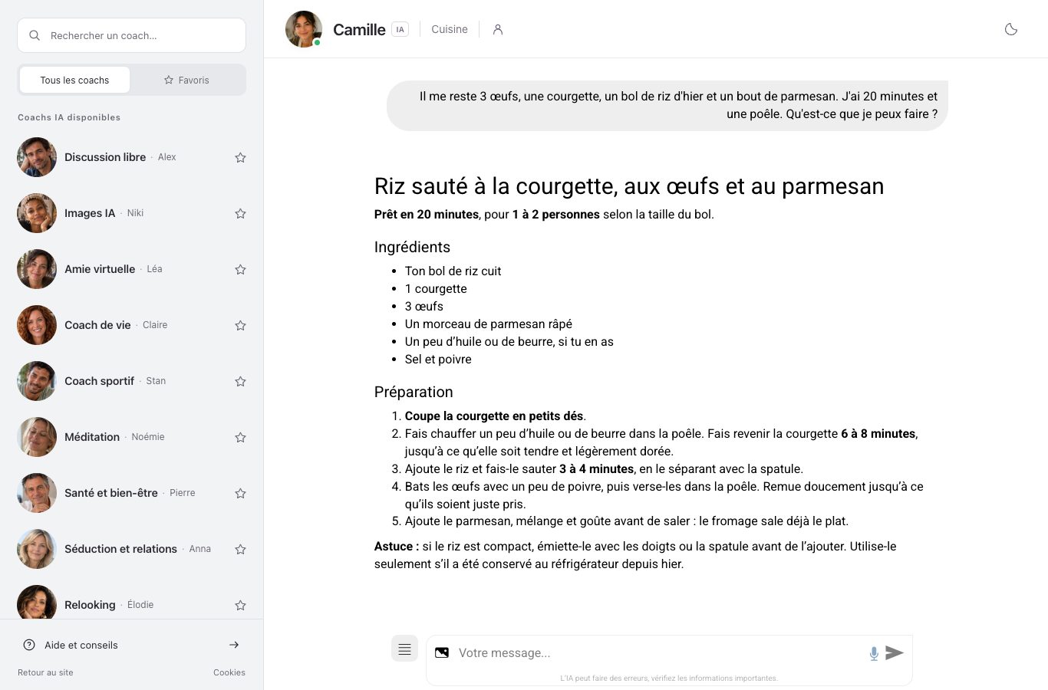Toggle favorite star for Coach de vie
Screen dimensions: 1048x690
click(240, 325)
